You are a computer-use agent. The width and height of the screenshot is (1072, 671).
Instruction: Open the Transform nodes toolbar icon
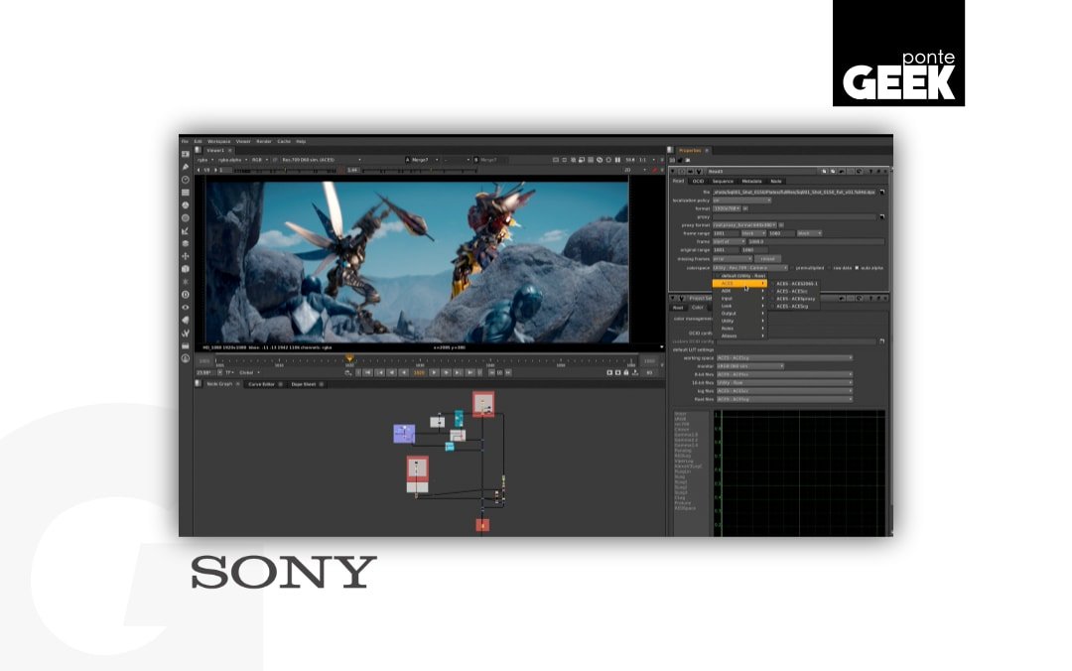(186, 256)
